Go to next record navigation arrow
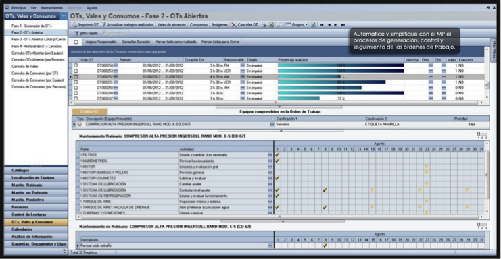501x259 pixels. [x=335, y=24]
